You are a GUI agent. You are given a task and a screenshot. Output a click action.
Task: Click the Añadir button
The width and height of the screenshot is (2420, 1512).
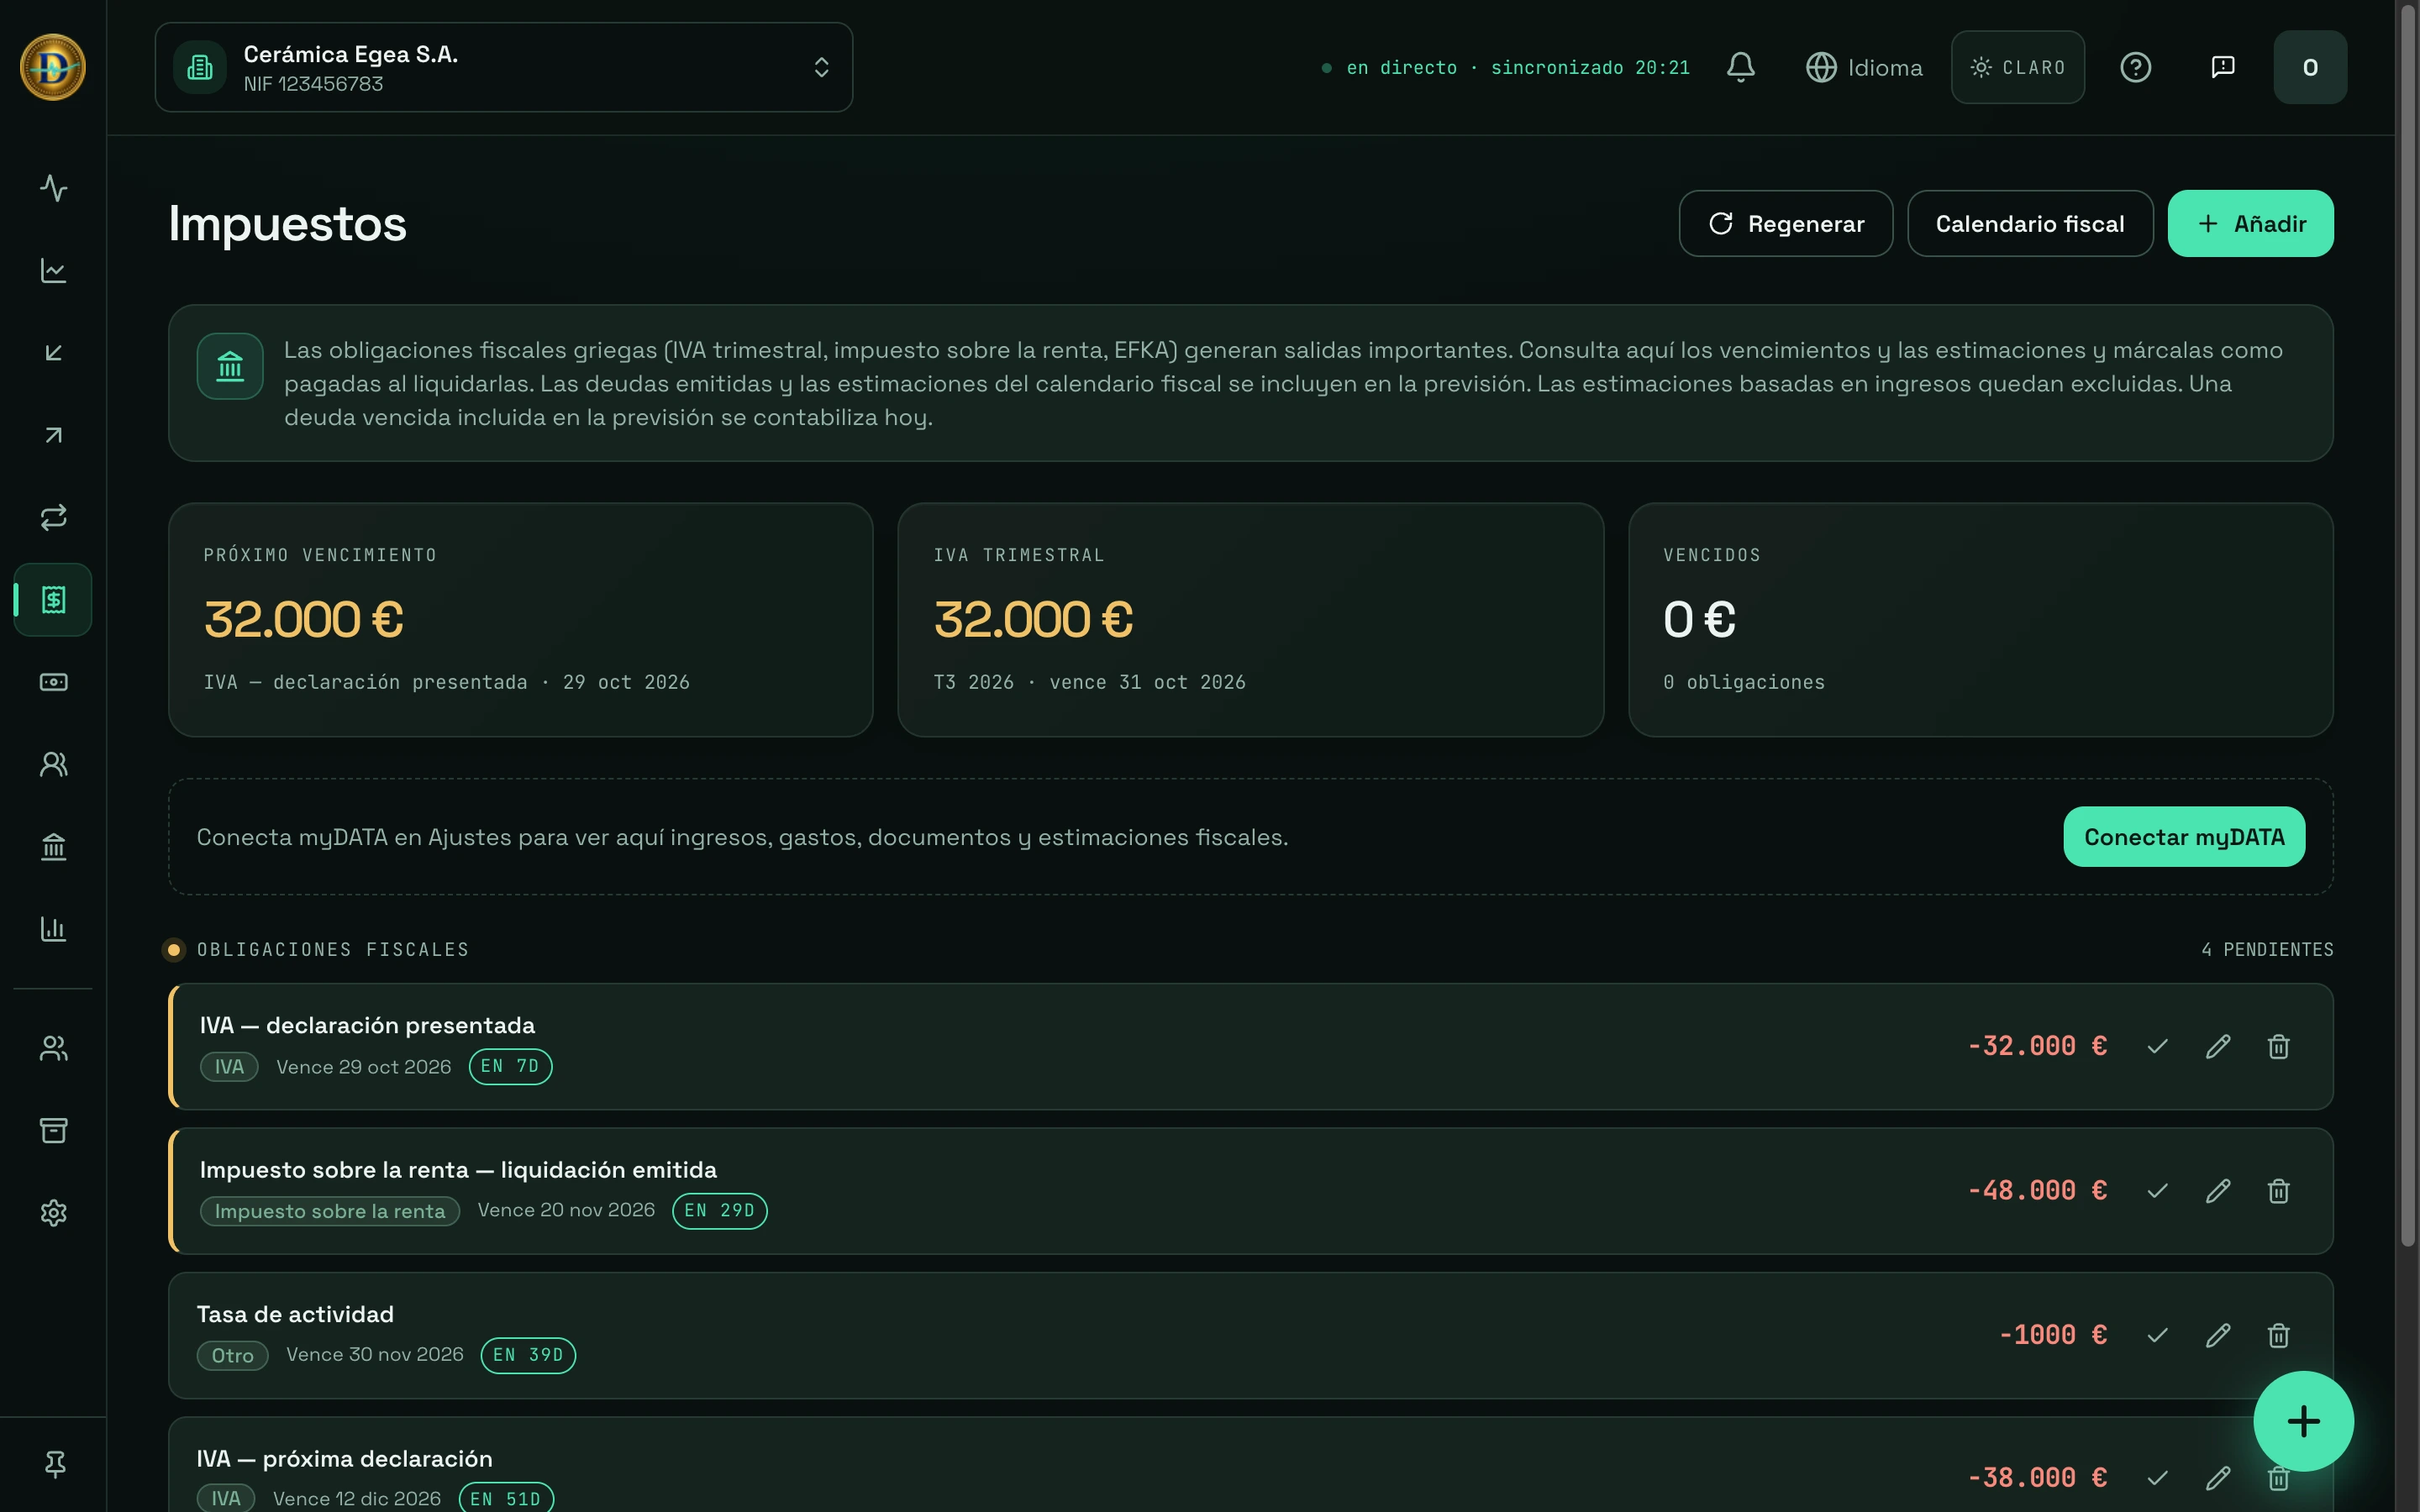(x=2250, y=223)
